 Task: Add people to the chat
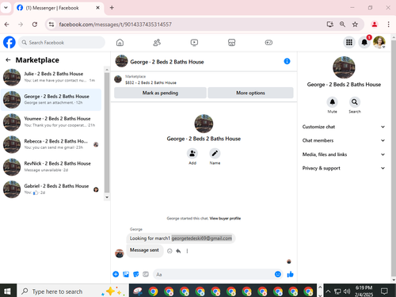coord(192,154)
